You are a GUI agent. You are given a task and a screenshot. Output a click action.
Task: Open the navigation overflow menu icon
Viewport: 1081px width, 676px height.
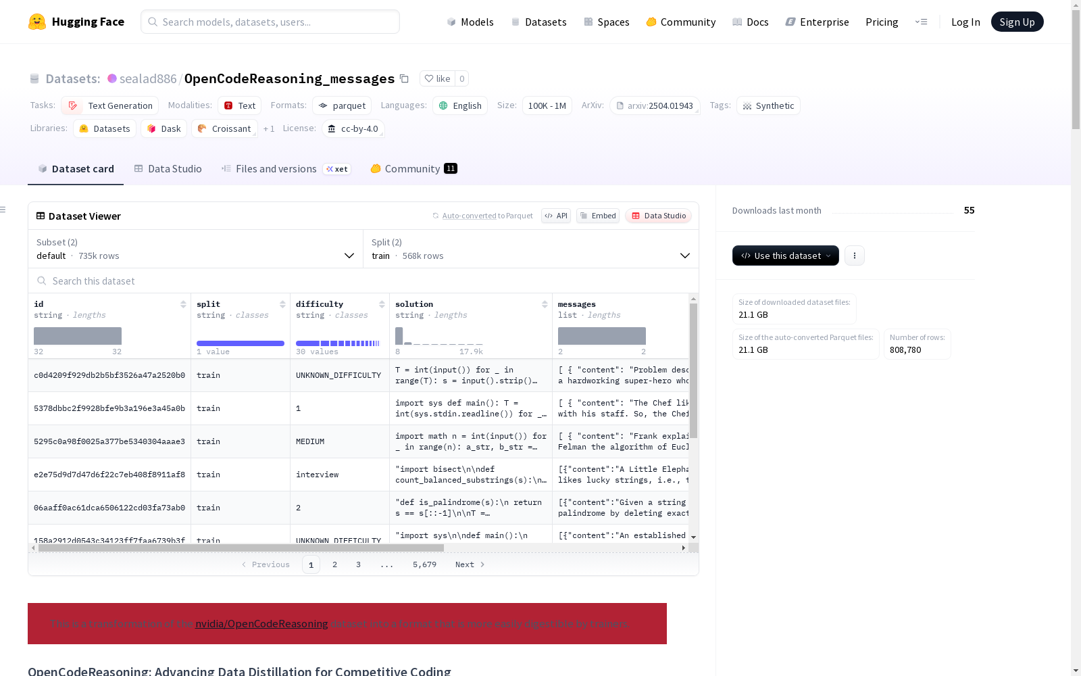point(921,22)
